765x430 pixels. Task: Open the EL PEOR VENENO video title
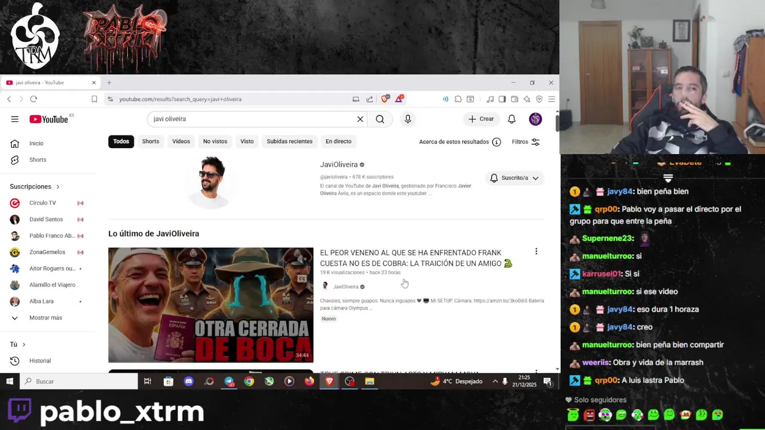click(x=416, y=258)
